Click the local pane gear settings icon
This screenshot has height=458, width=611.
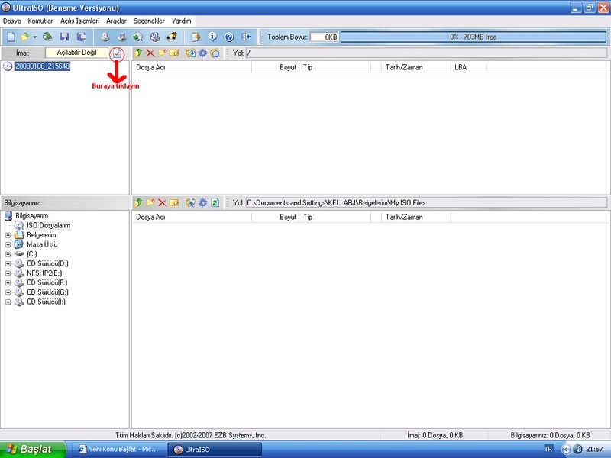(x=202, y=202)
